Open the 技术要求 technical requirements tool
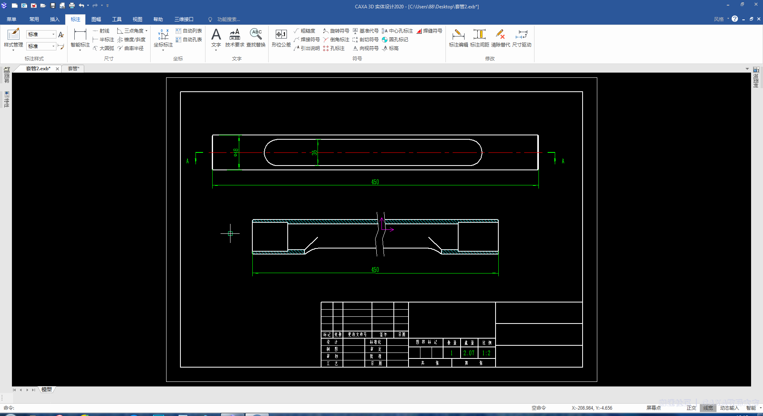The width and height of the screenshot is (763, 416). (234, 38)
